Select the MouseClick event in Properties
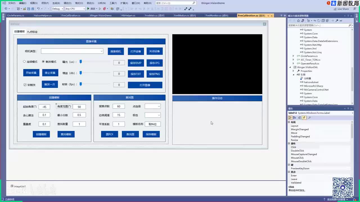This screenshot has width=360, height=202. point(297,158)
